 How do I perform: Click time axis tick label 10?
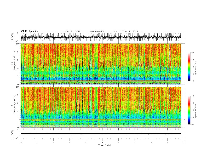click(x=184, y=142)
